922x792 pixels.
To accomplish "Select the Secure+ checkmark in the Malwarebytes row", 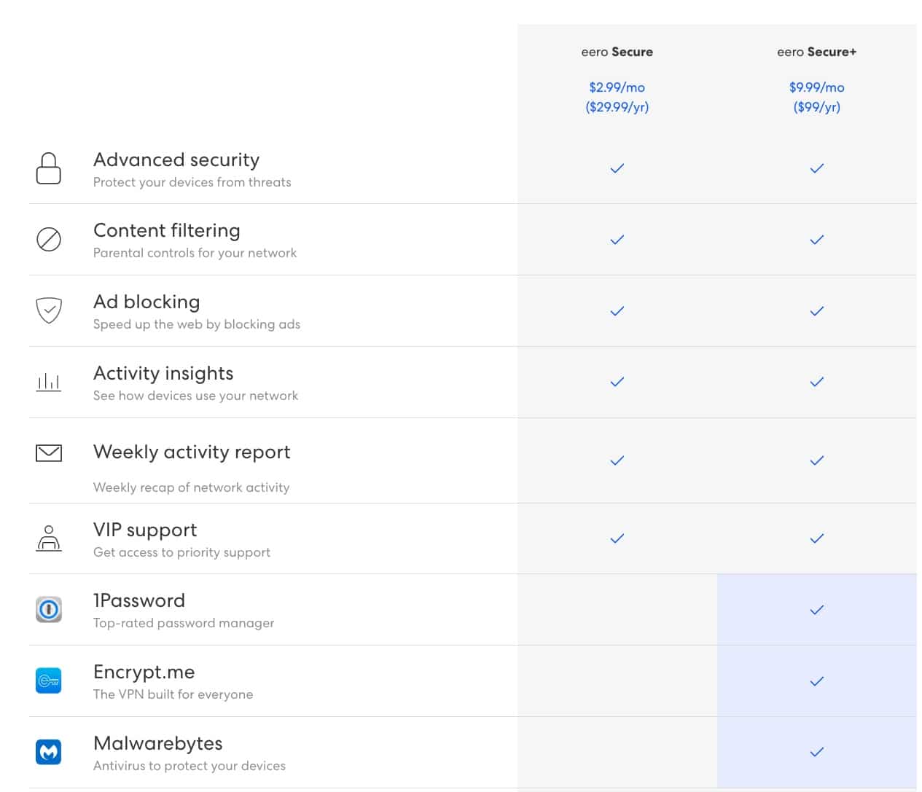I will [x=817, y=752].
